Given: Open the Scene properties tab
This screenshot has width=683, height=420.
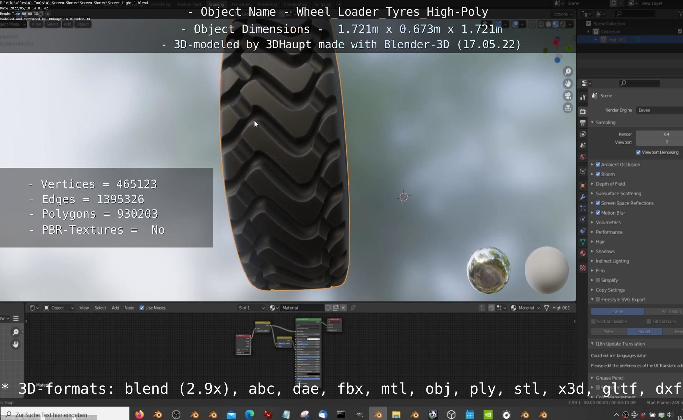Looking at the screenshot, I should pos(583,146).
